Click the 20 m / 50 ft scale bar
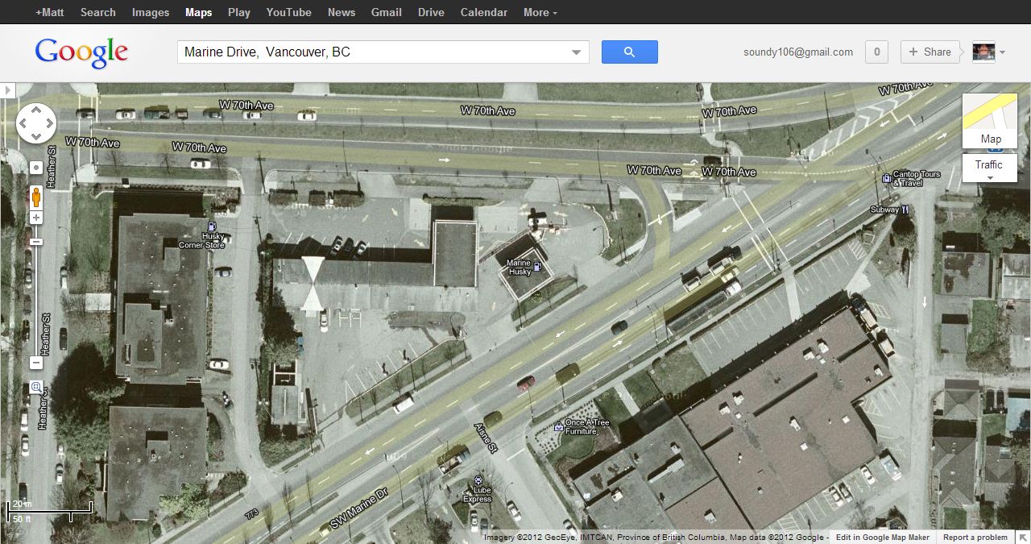Screen dimensions: 1031x544 tap(50, 510)
